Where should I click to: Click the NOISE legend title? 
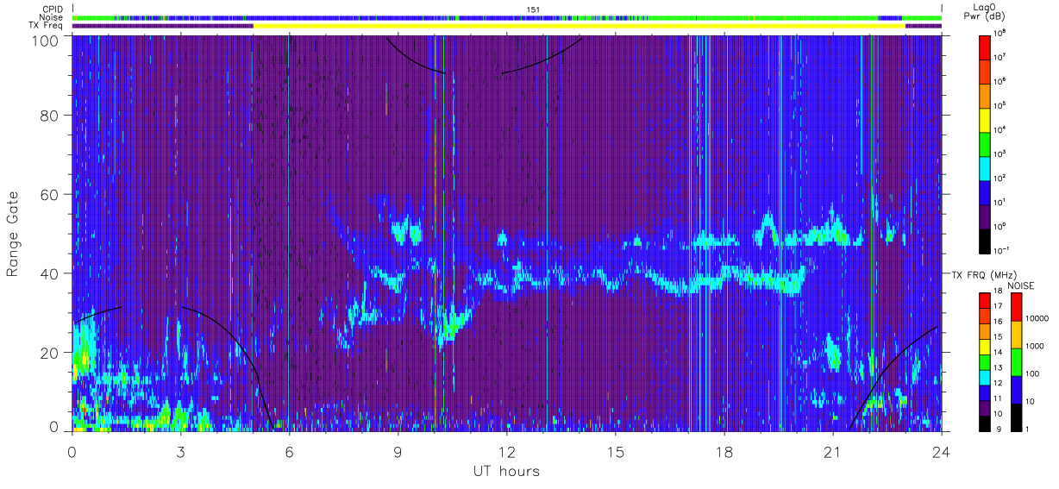coord(1021,285)
